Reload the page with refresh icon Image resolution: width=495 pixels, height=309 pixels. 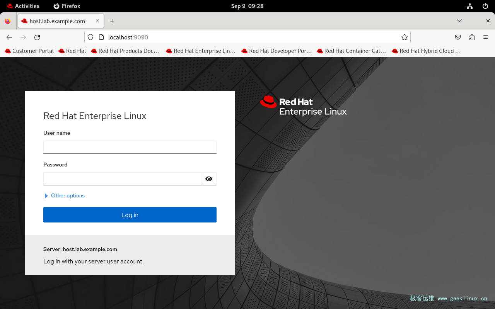(x=37, y=37)
